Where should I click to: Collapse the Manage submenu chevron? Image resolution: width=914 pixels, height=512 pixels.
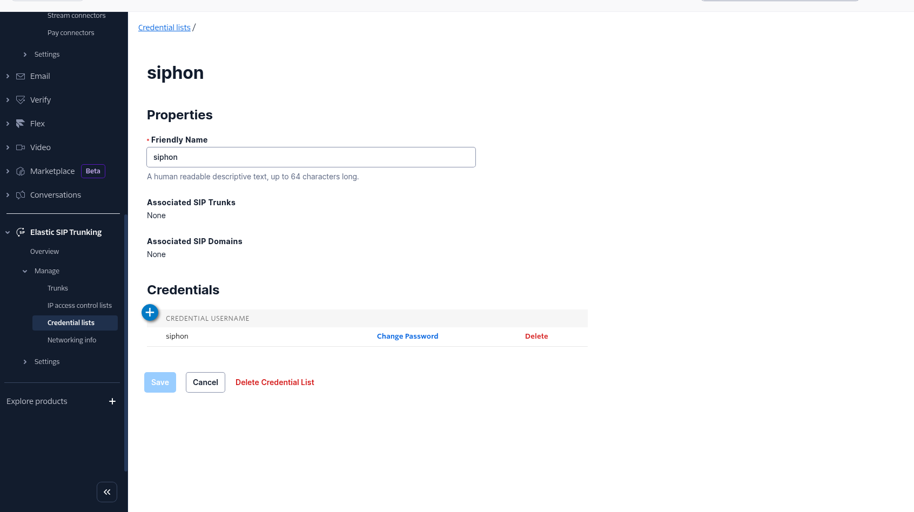pyautogui.click(x=25, y=271)
